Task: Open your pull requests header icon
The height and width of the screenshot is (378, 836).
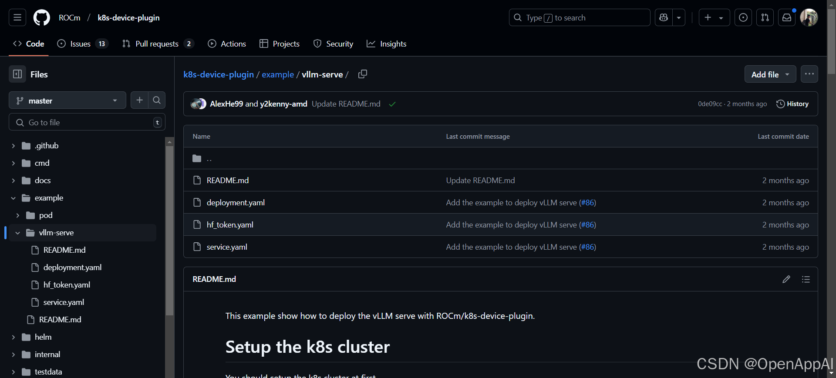Action: click(x=765, y=17)
